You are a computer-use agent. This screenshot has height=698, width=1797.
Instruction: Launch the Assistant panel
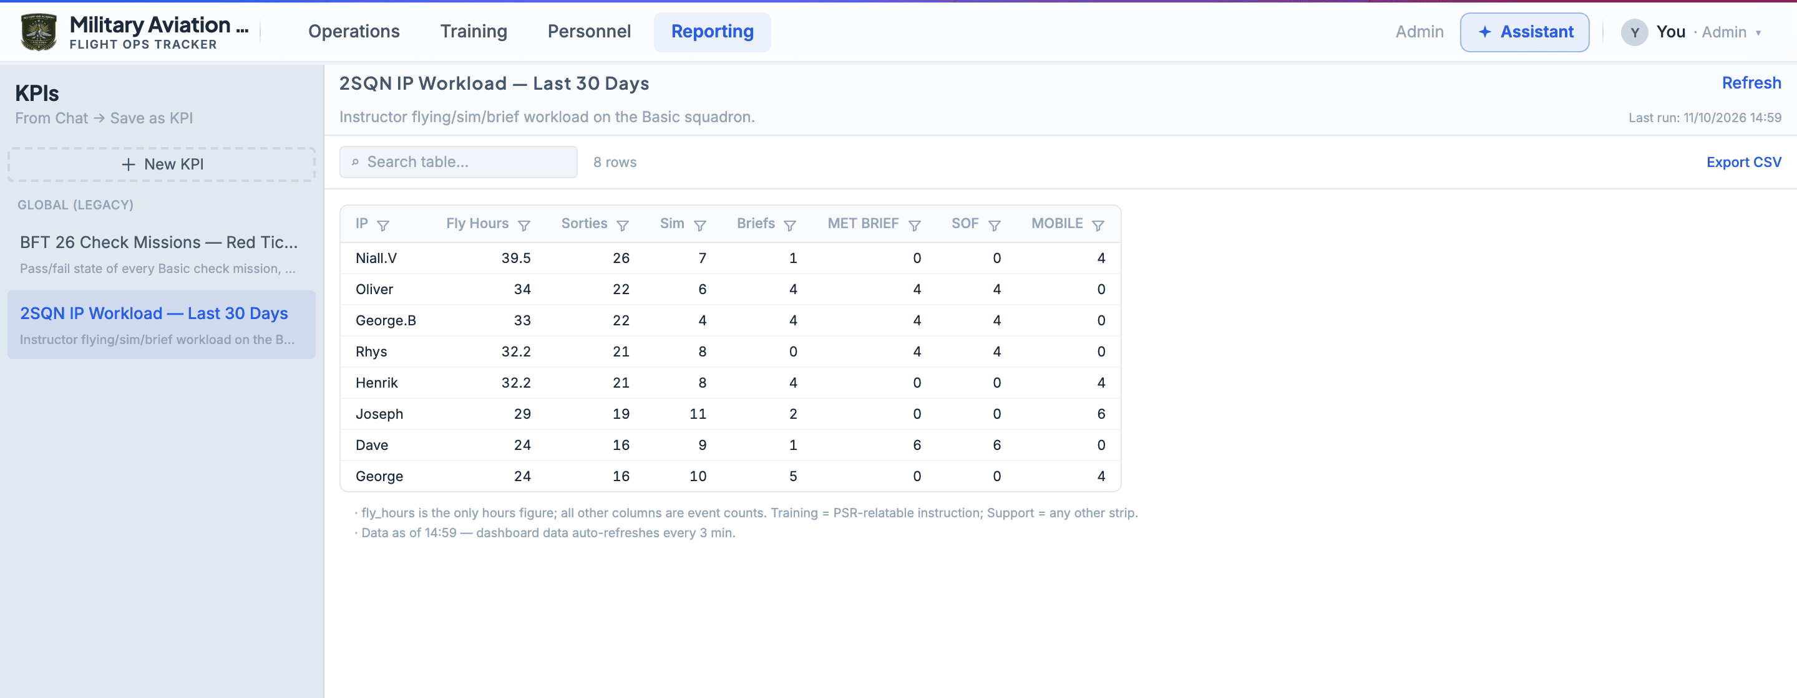coord(1524,32)
